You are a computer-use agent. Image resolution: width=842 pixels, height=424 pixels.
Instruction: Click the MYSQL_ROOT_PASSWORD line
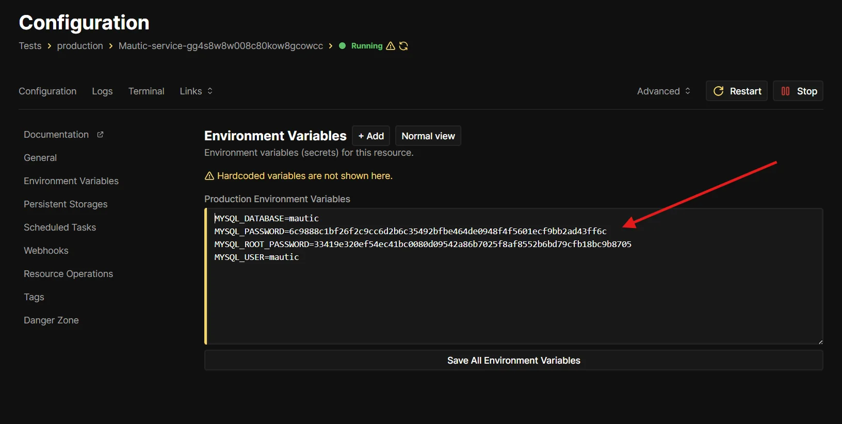point(423,244)
